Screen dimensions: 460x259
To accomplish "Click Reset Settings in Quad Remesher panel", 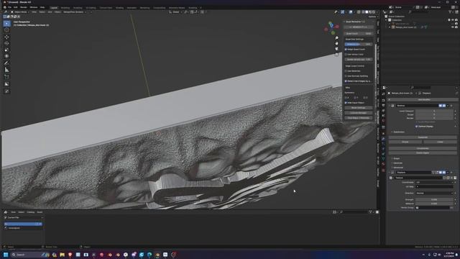I will (x=359, y=108).
